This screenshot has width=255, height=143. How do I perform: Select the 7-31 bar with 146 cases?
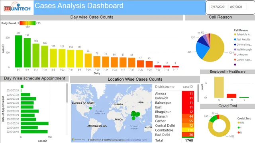click(45, 56)
